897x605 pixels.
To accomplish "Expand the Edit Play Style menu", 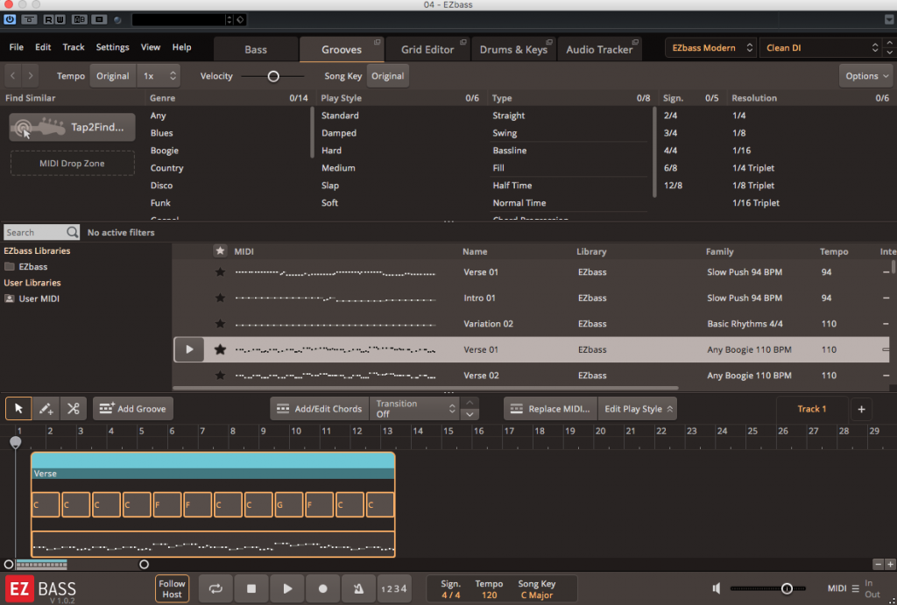I will pos(638,409).
